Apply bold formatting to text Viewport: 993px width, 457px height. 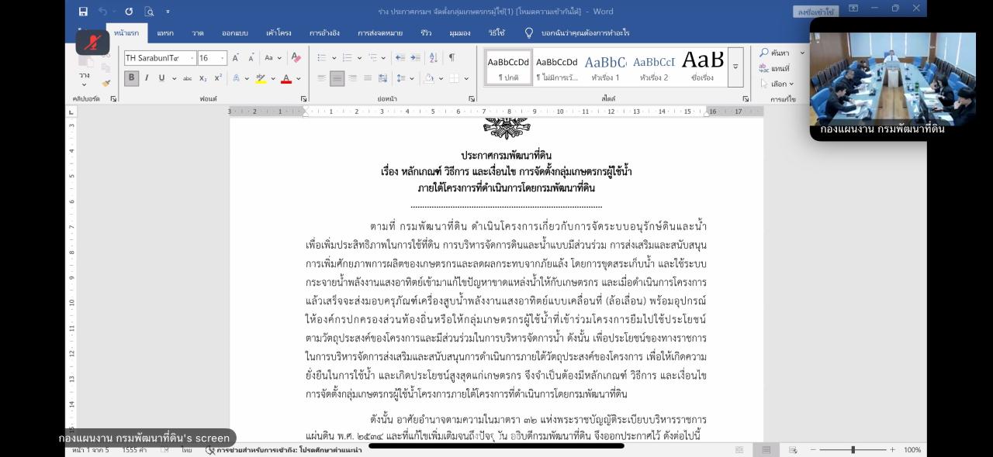click(130, 78)
